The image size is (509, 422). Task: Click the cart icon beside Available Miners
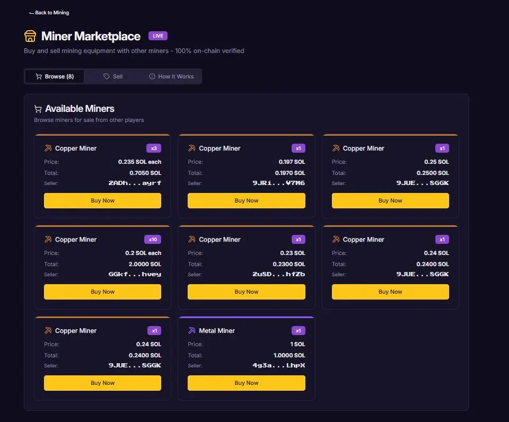pyautogui.click(x=38, y=109)
